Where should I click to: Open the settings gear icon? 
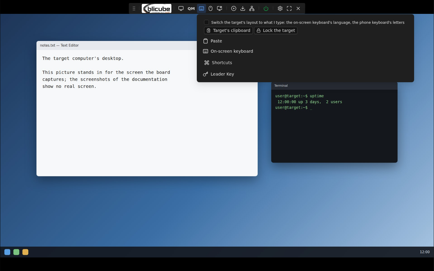280,8
